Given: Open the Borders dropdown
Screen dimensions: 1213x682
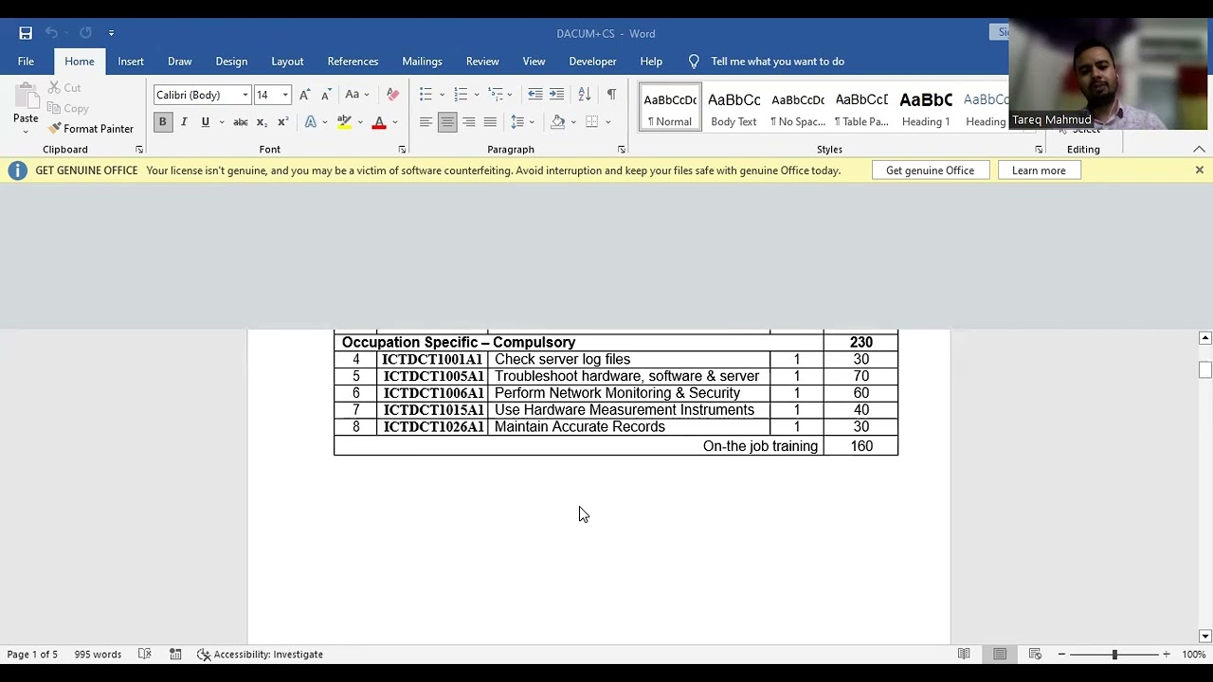Looking at the screenshot, I should 607,122.
